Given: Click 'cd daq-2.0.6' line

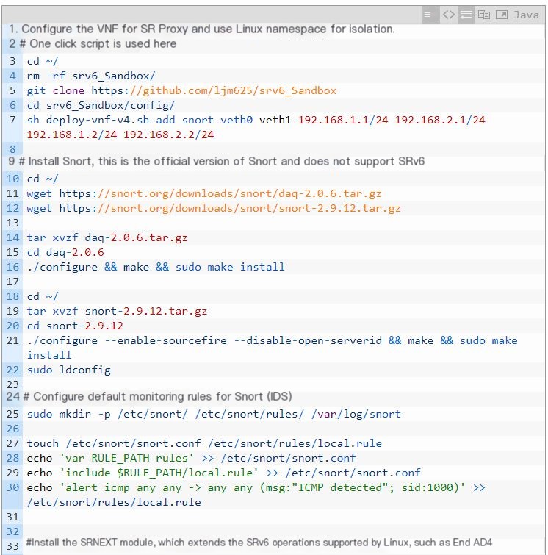Looking at the screenshot, I should [x=65, y=252].
